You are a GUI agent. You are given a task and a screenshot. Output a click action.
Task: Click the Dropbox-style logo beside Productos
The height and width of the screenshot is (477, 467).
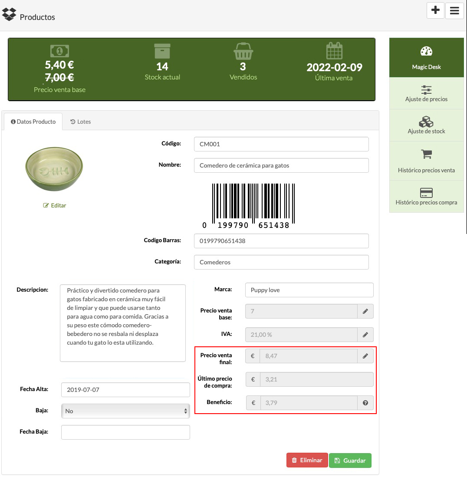pyautogui.click(x=9, y=14)
